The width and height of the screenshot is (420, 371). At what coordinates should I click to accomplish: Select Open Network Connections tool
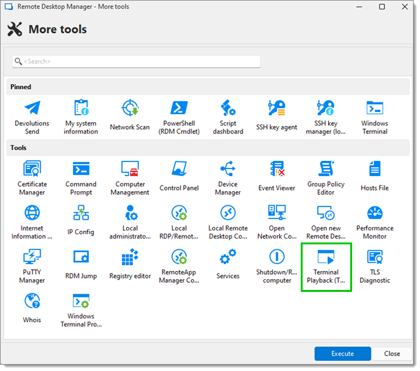click(277, 222)
